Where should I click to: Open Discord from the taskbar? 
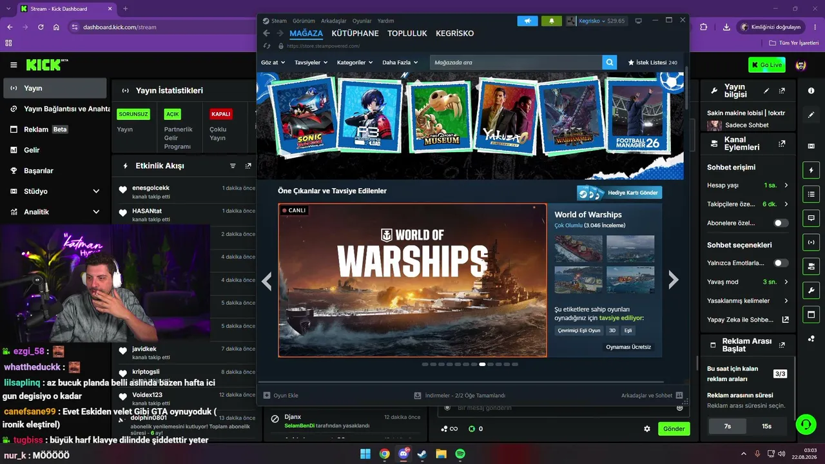coord(403,454)
